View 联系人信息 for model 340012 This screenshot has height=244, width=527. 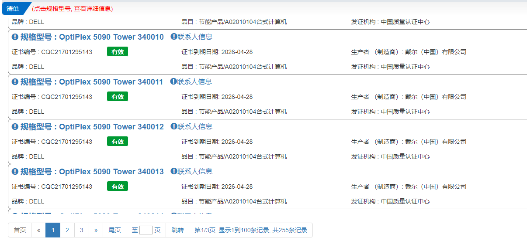[195, 127]
